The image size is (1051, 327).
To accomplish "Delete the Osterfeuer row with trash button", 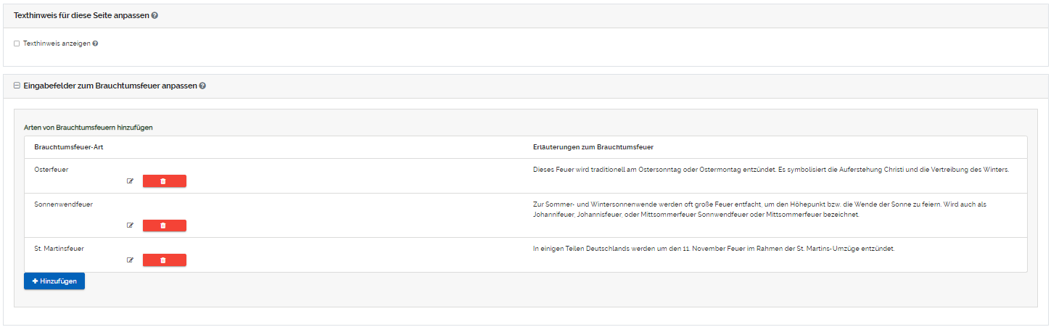I will 164,181.
